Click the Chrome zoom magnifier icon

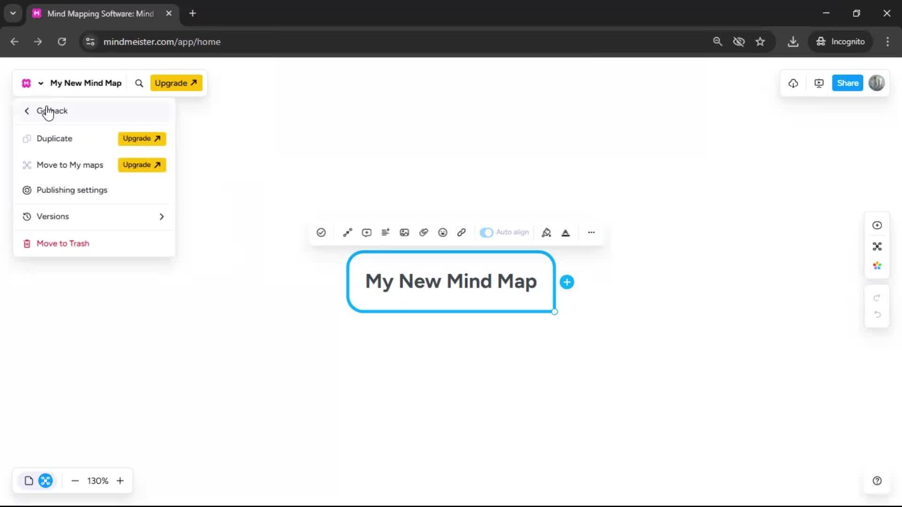click(717, 42)
